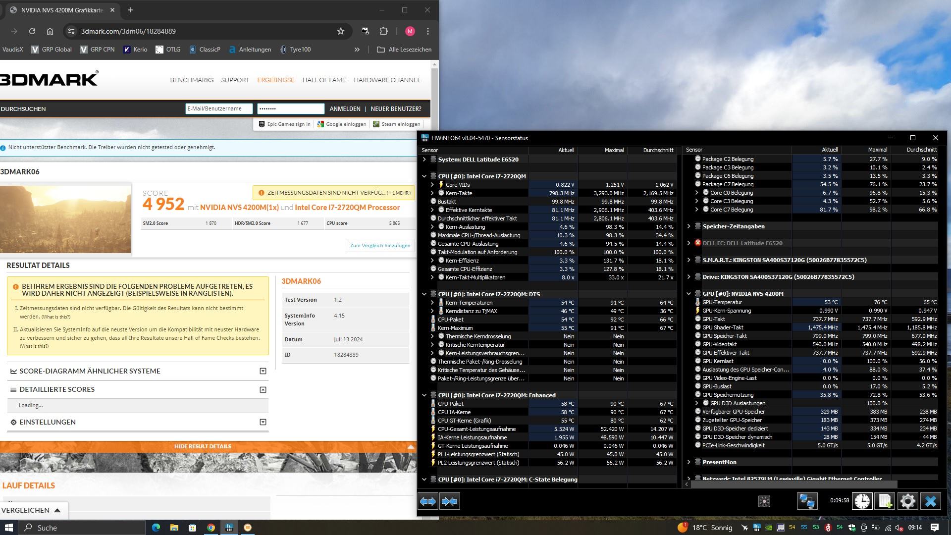Open HWiNFO fan control icon
Image resolution: width=951 pixels, height=535 pixels.
764,501
